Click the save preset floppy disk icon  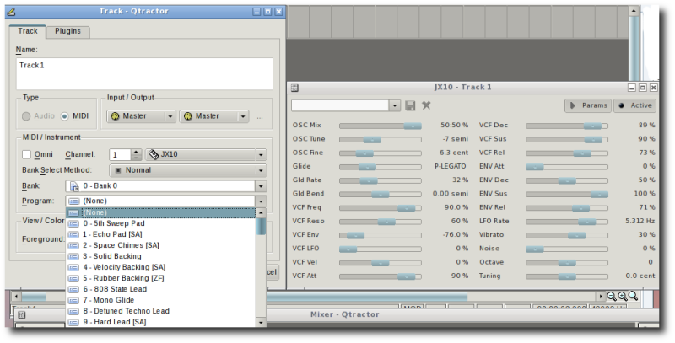(x=410, y=105)
